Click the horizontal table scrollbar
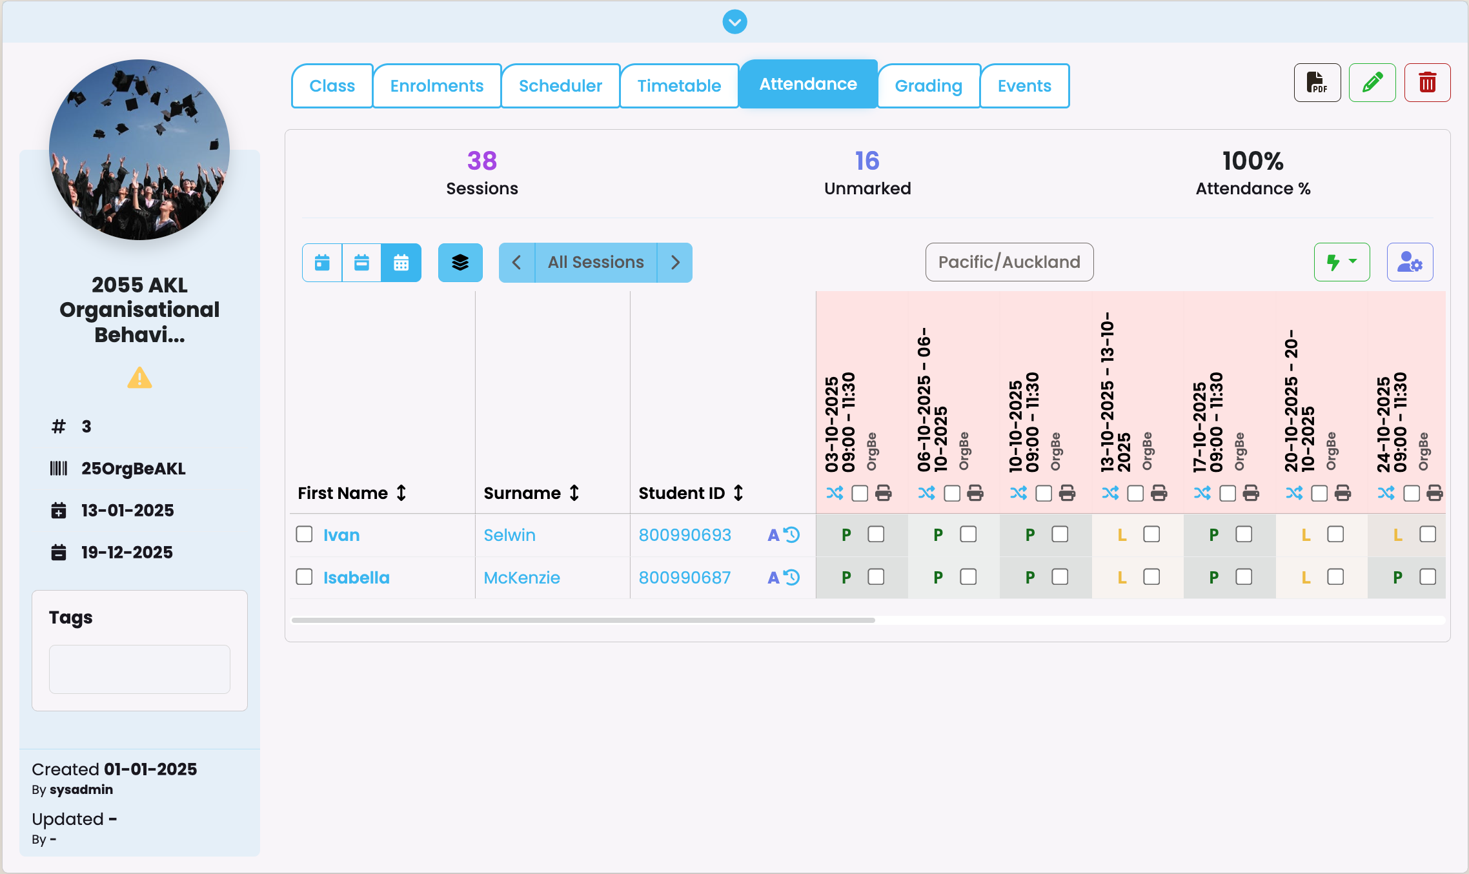This screenshot has width=1469, height=874. [x=583, y=620]
